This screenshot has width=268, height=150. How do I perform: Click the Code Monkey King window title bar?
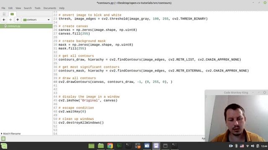pyautogui.click(x=236, y=92)
